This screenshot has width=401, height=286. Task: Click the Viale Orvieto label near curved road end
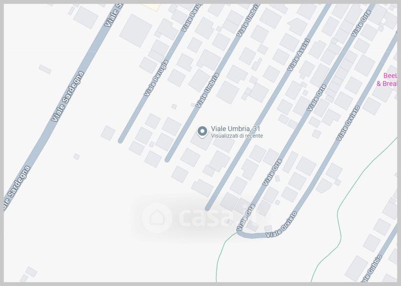(281, 225)
